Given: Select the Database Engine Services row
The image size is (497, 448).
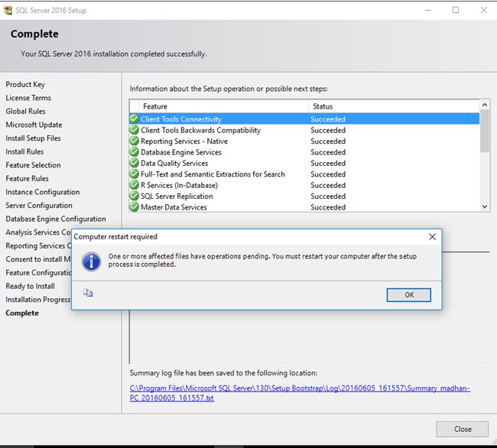Looking at the screenshot, I should (304, 152).
